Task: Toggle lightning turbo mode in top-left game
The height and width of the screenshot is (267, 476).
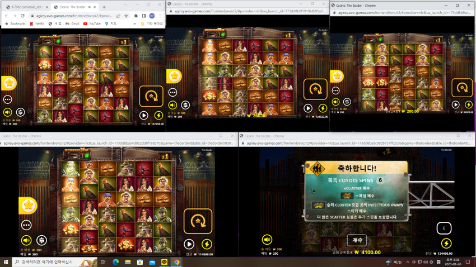Action: point(158,115)
